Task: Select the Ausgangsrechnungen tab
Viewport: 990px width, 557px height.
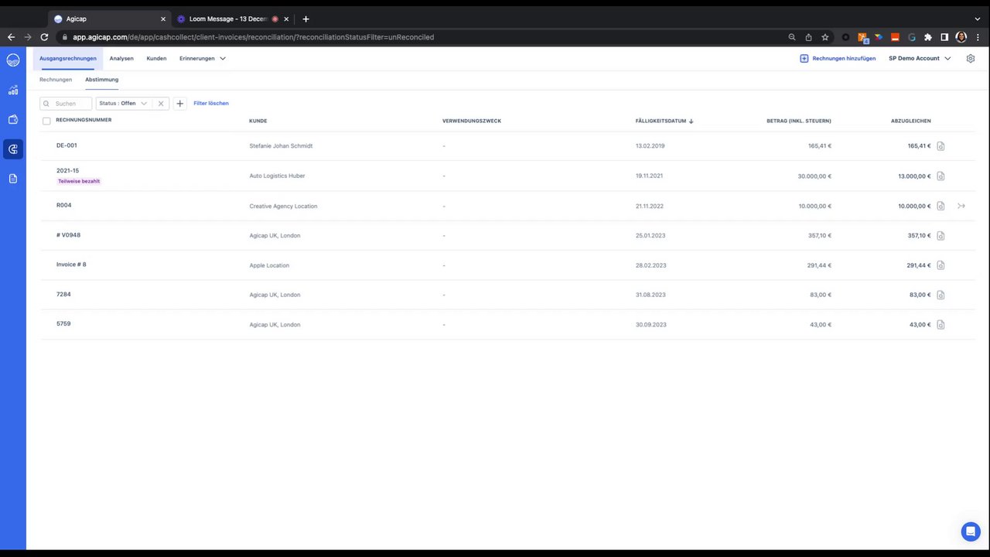Action: pos(68,58)
